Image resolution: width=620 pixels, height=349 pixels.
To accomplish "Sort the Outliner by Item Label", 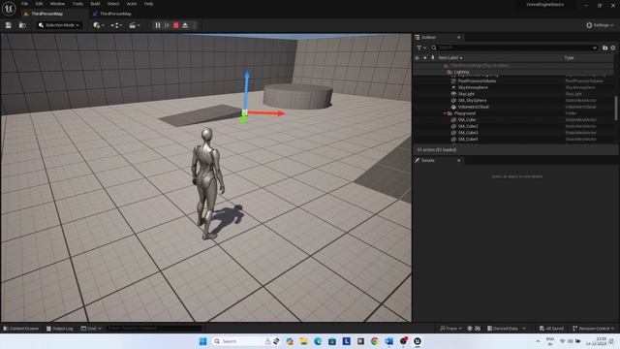I will click(x=449, y=58).
